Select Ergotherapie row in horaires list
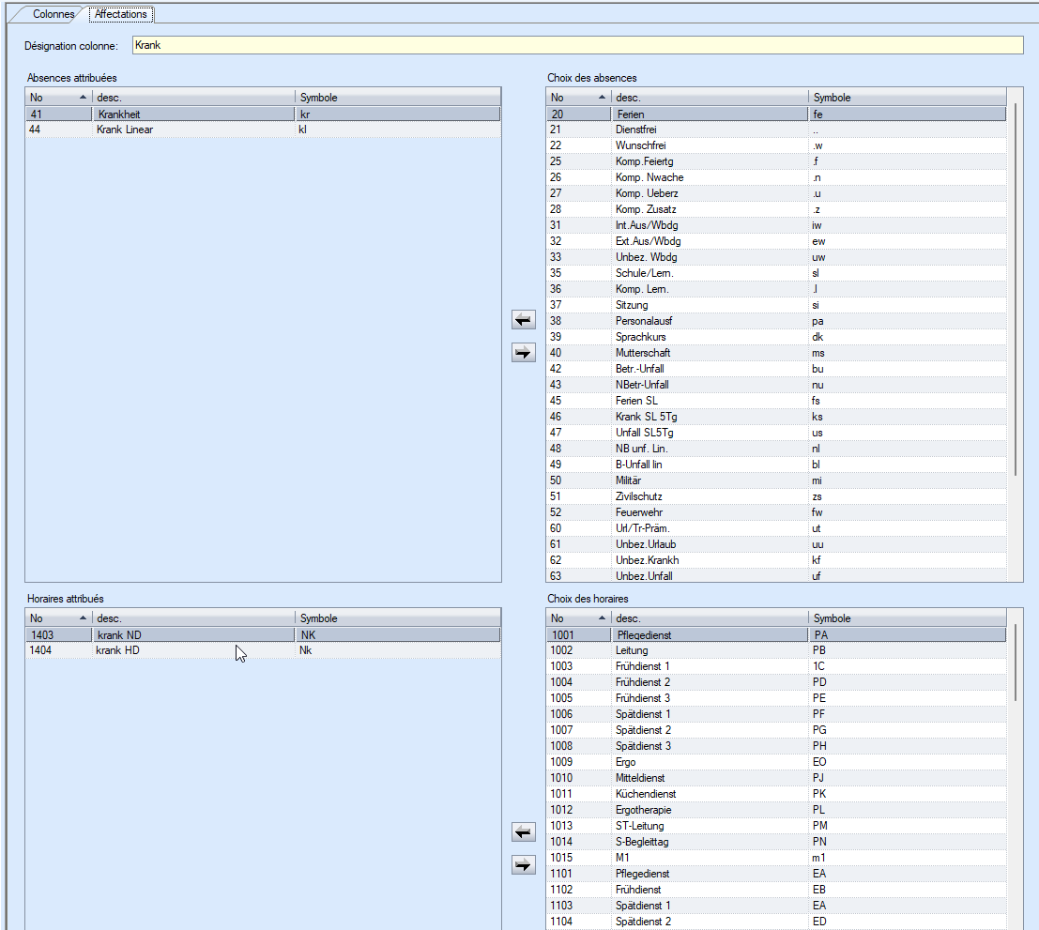The height and width of the screenshot is (930, 1039). 643,810
